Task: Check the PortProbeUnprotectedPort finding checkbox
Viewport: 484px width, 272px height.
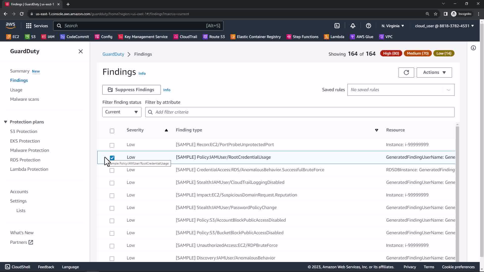Action: click(x=112, y=145)
